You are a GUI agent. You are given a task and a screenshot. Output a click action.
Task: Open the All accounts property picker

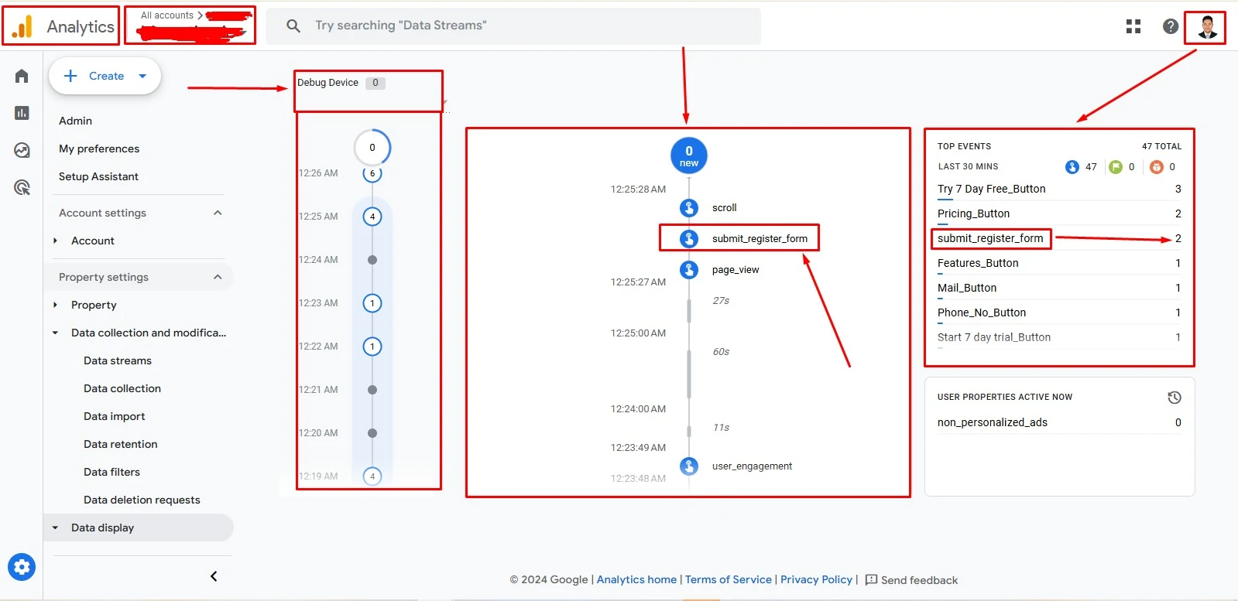coord(190,26)
